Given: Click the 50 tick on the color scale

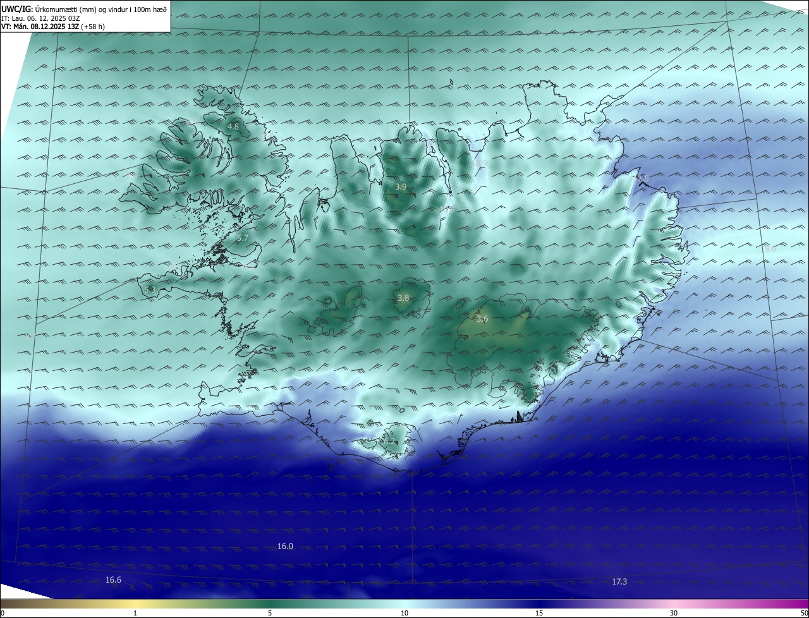Looking at the screenshot, I should [805, 613].
